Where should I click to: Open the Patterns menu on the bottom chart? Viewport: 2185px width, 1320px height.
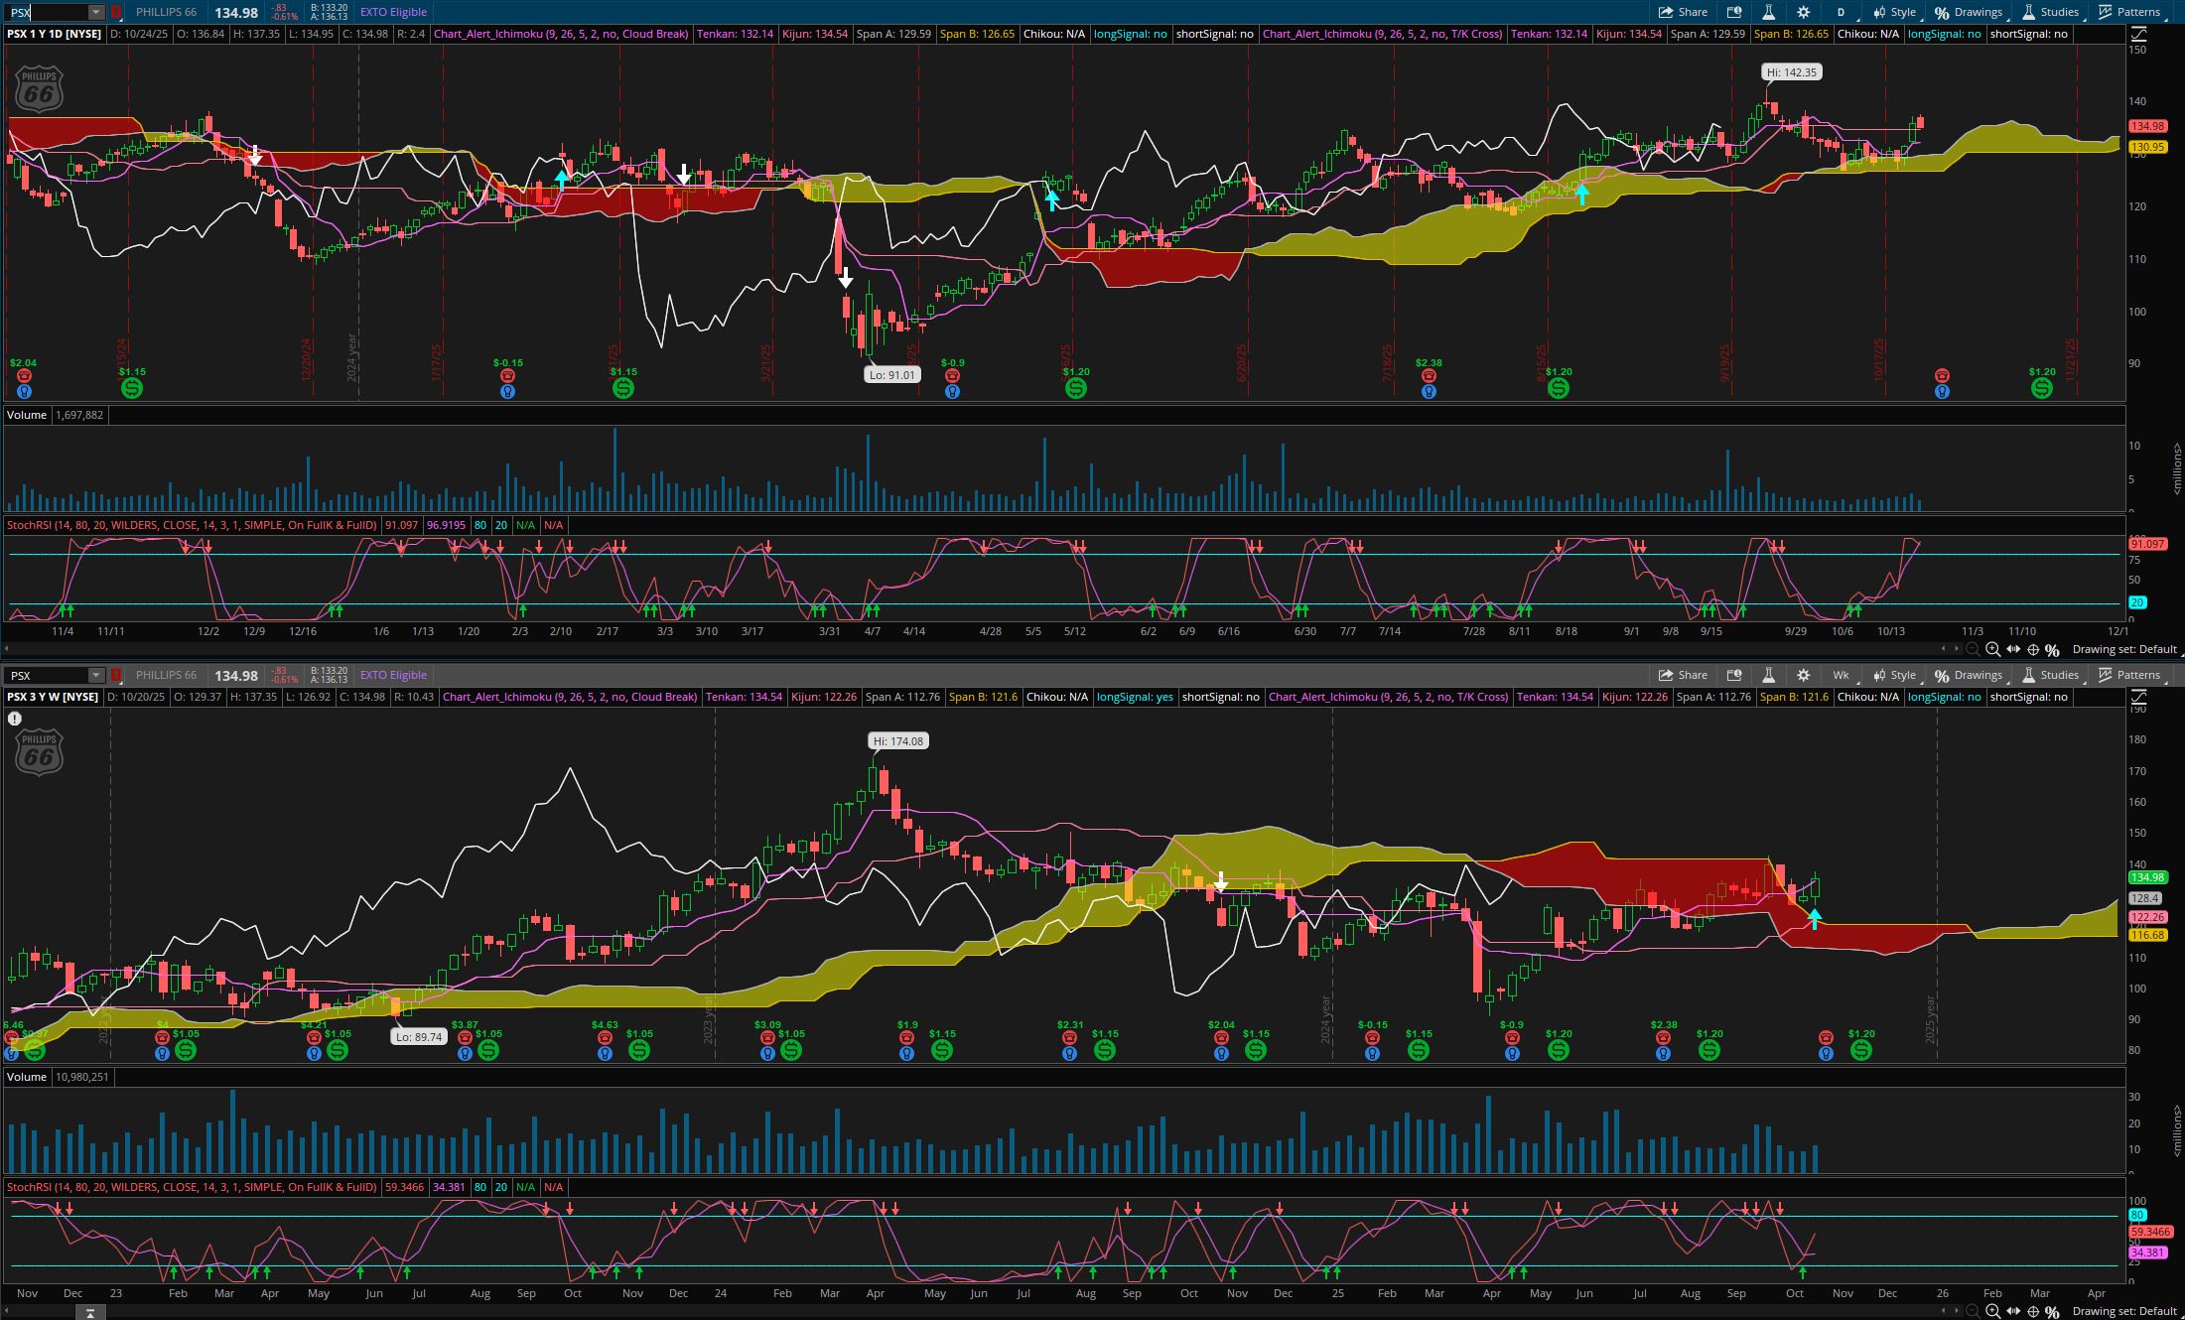tap(2130, 675)
